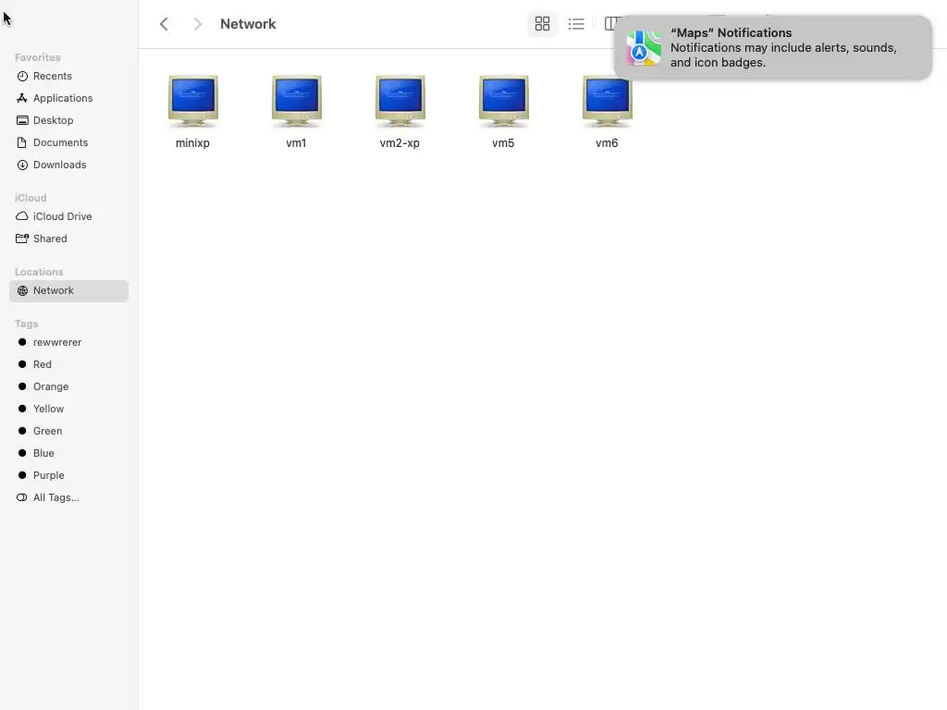Click the Tags section header
The image size is (947, 710).
[x=27, y=324]
